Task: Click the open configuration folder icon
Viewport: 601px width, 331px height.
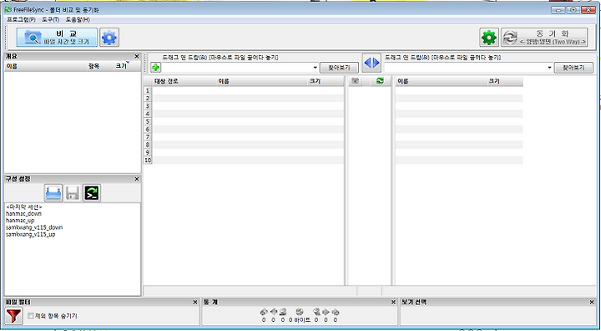Action: [x=53, y=193]
